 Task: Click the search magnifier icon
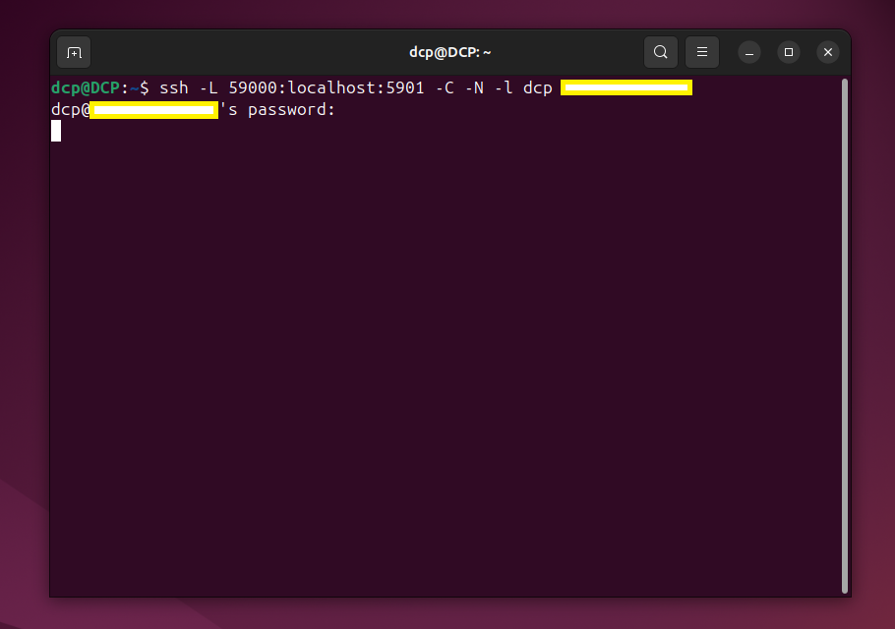661,52
